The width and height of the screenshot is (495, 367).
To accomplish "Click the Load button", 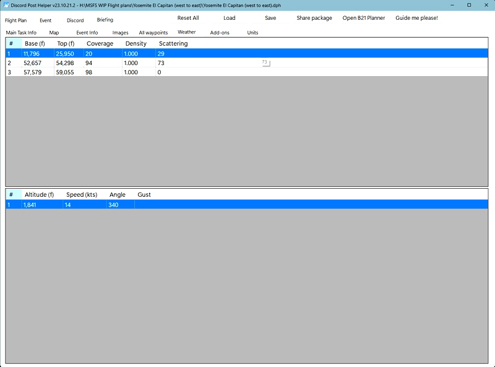I will pyautogui.click(x=230, y=18).
